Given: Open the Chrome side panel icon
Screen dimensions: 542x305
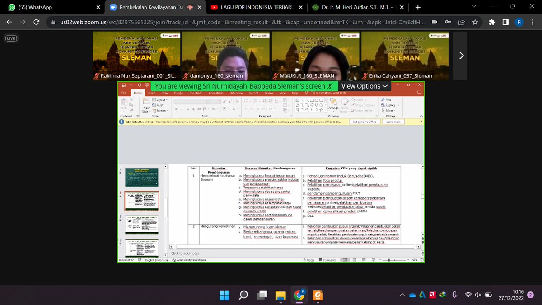Looking at the screenshot, I should pos(505,22).
